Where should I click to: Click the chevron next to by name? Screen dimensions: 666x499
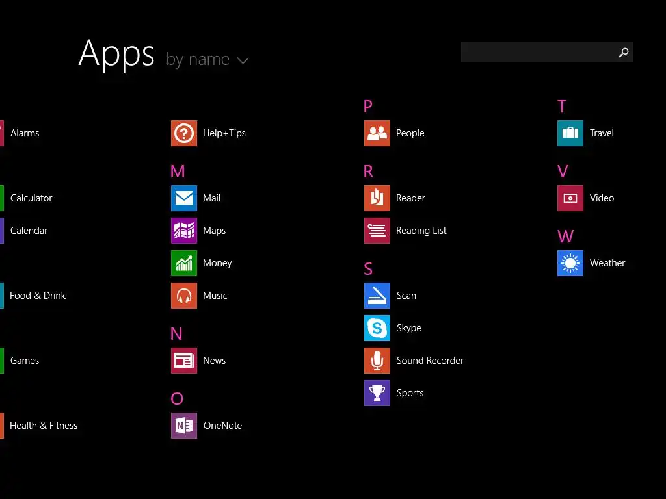coord(243,60)
